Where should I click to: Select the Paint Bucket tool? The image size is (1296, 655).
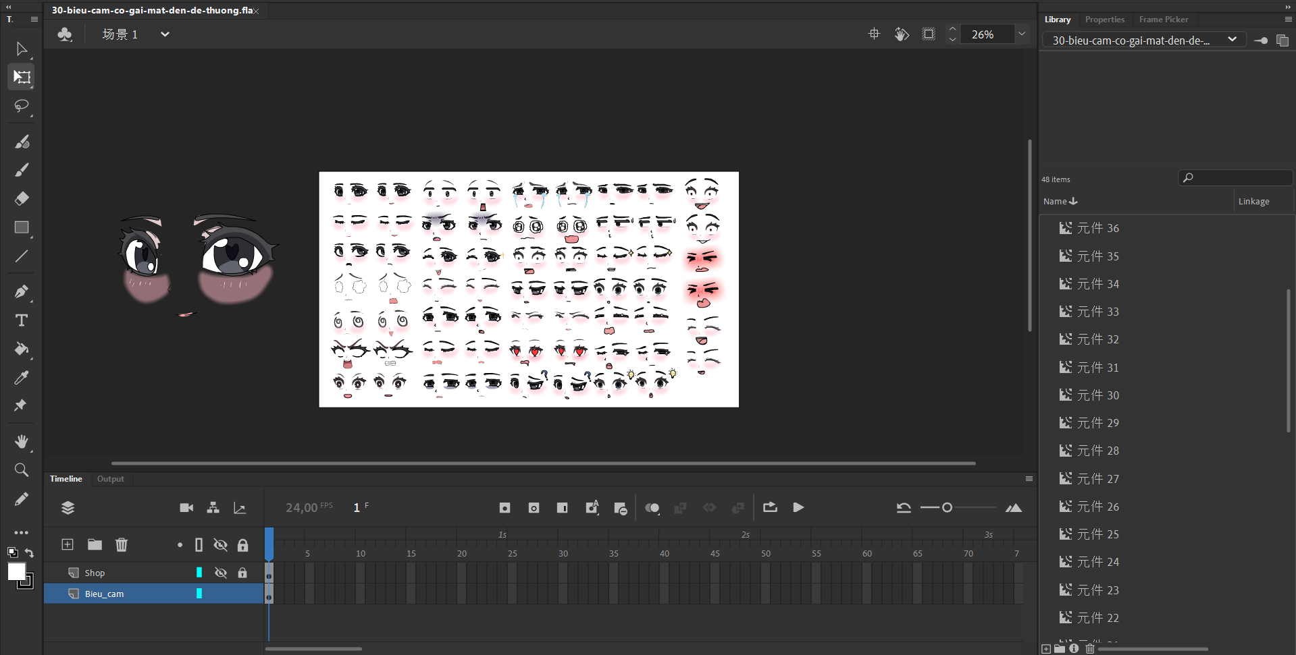click(x=22, y=349)
